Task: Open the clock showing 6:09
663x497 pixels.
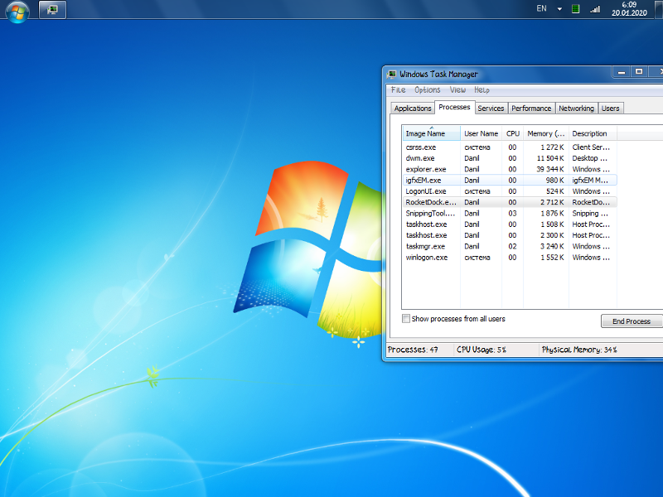Action: [629, 9]
